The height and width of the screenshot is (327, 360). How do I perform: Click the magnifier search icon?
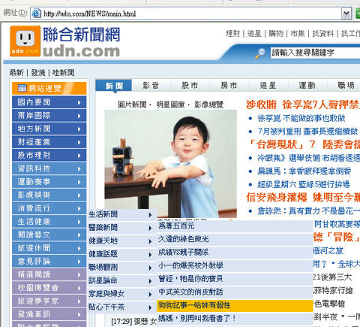tap(260, 53)
